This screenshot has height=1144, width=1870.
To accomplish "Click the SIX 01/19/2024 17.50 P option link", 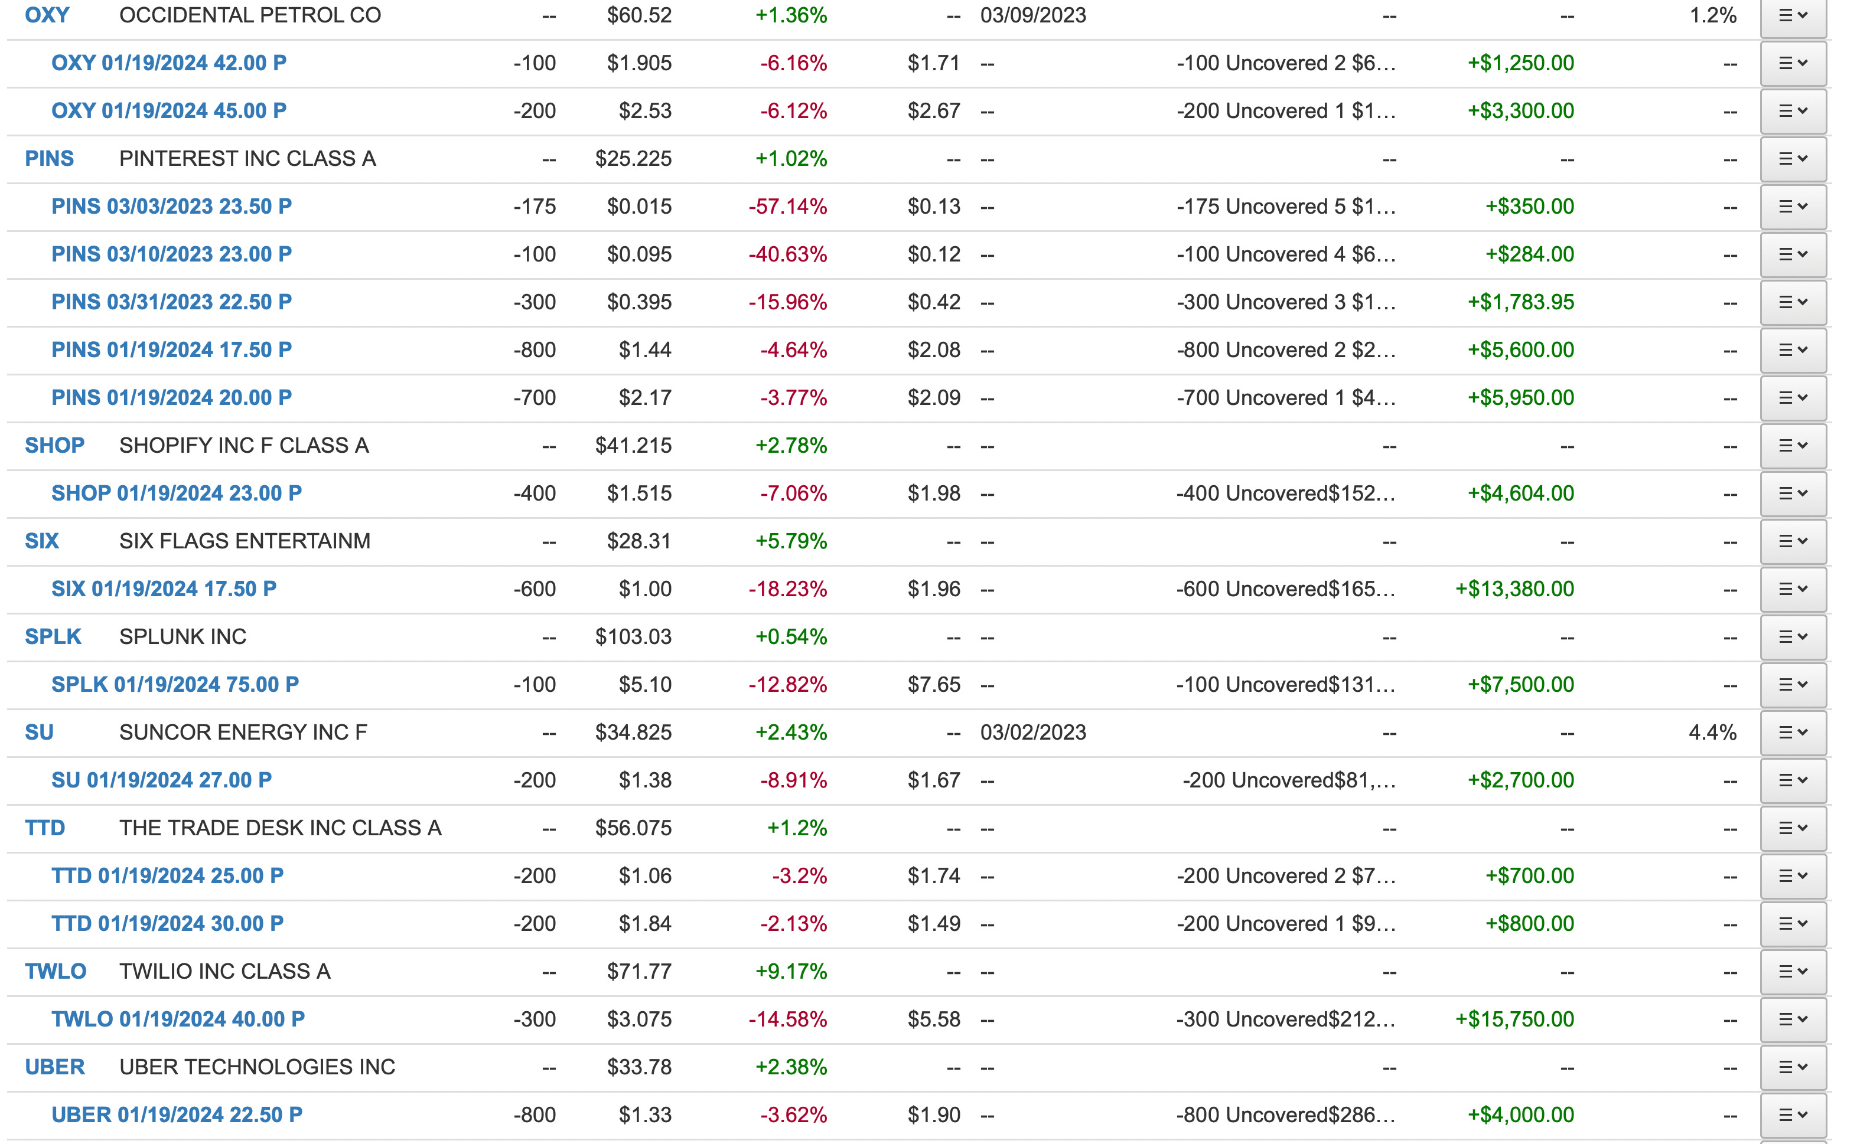I will point(163,590).
